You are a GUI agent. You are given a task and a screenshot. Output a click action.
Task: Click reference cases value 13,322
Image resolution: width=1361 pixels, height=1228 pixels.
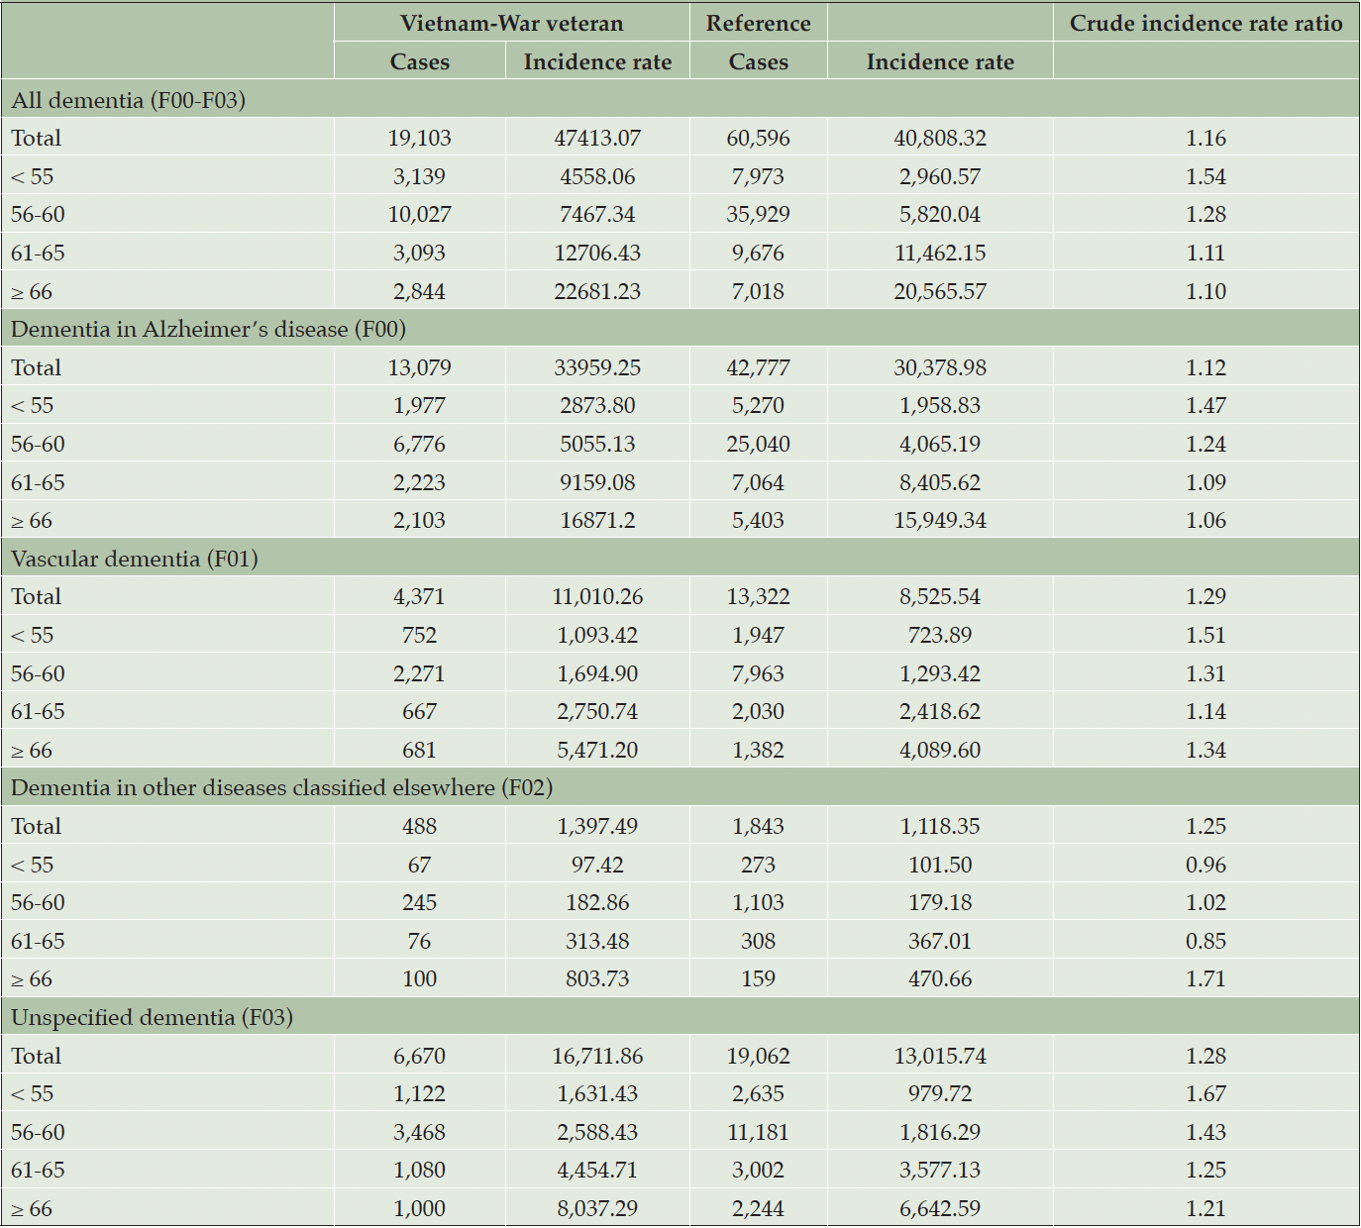point(758,596)
